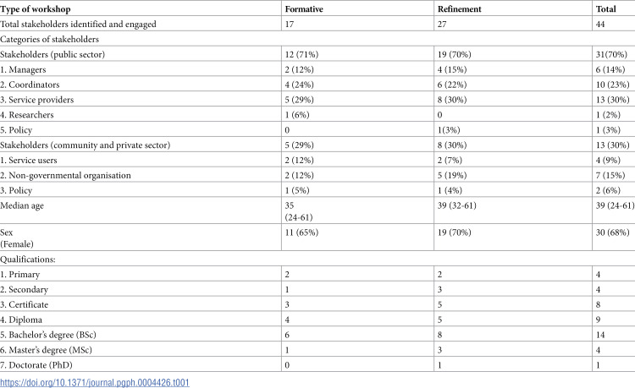Click the 'Total stakeholders identified and engaged' row label
Image resolution: width=635 pixels, height=388 pixels.
pos(78,25)
